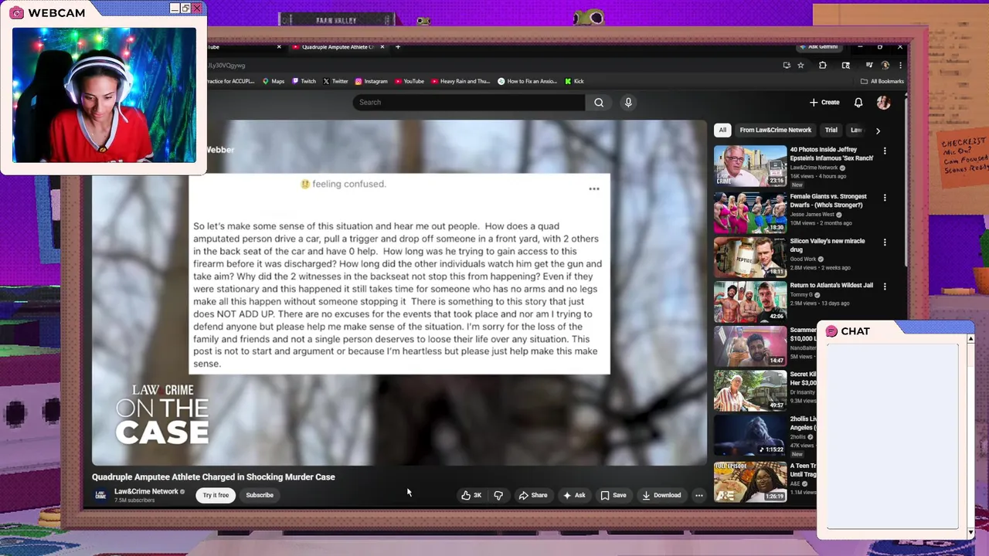Image resolution: width=989 pixels, height=556 pixels.
Task: Click the chat panel scroll up arrow
Action: tap(970, 338)
